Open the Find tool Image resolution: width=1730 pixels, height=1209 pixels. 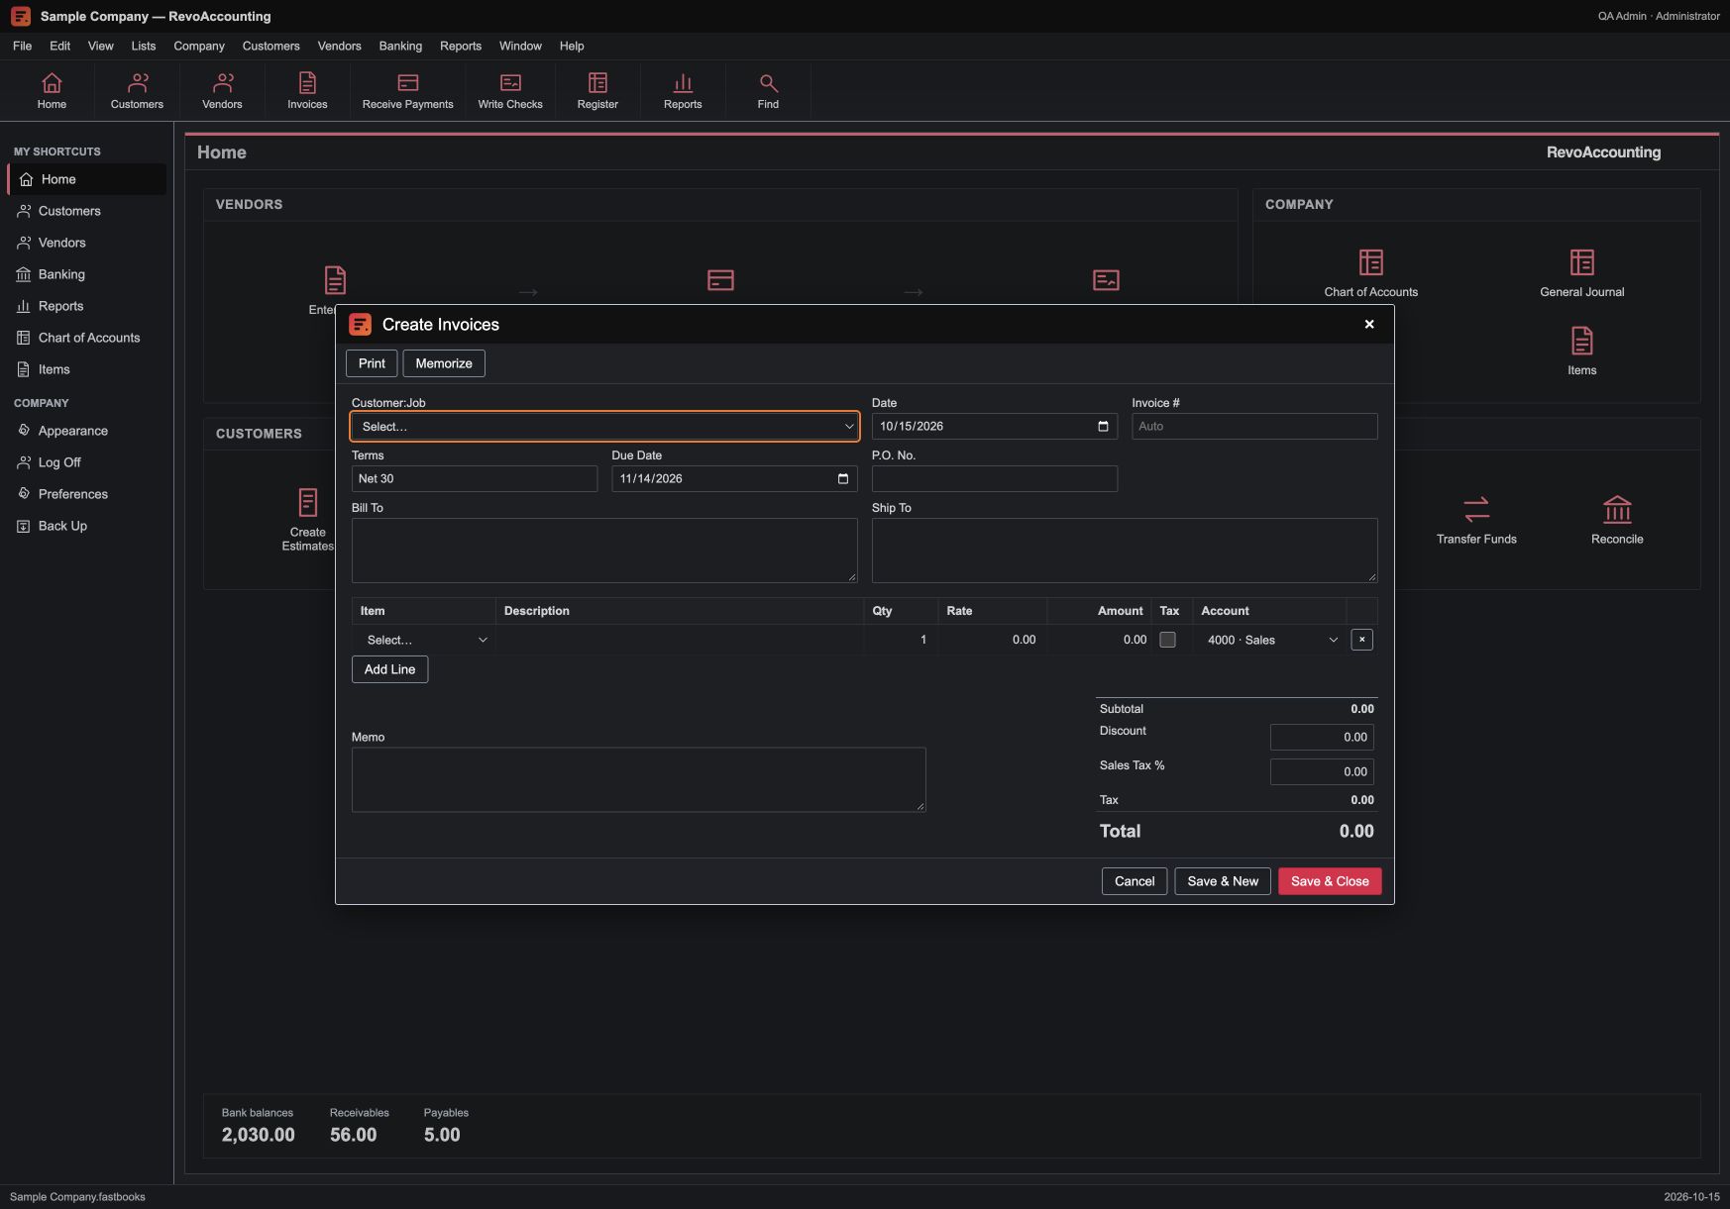pyautogui.click(x=768, y=91)
